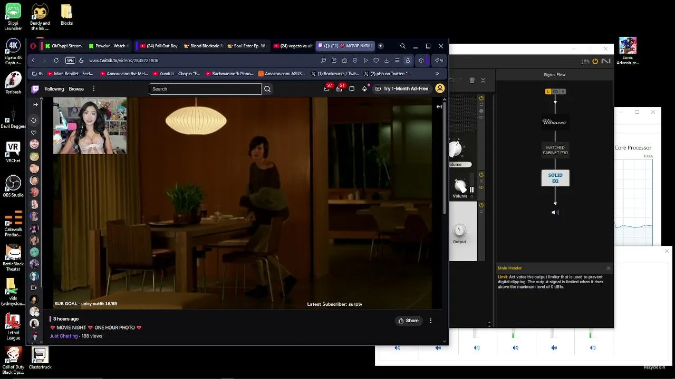675x379 pixels.
Task: Select the Solid EQ block
Action: [x=555, y=178]
